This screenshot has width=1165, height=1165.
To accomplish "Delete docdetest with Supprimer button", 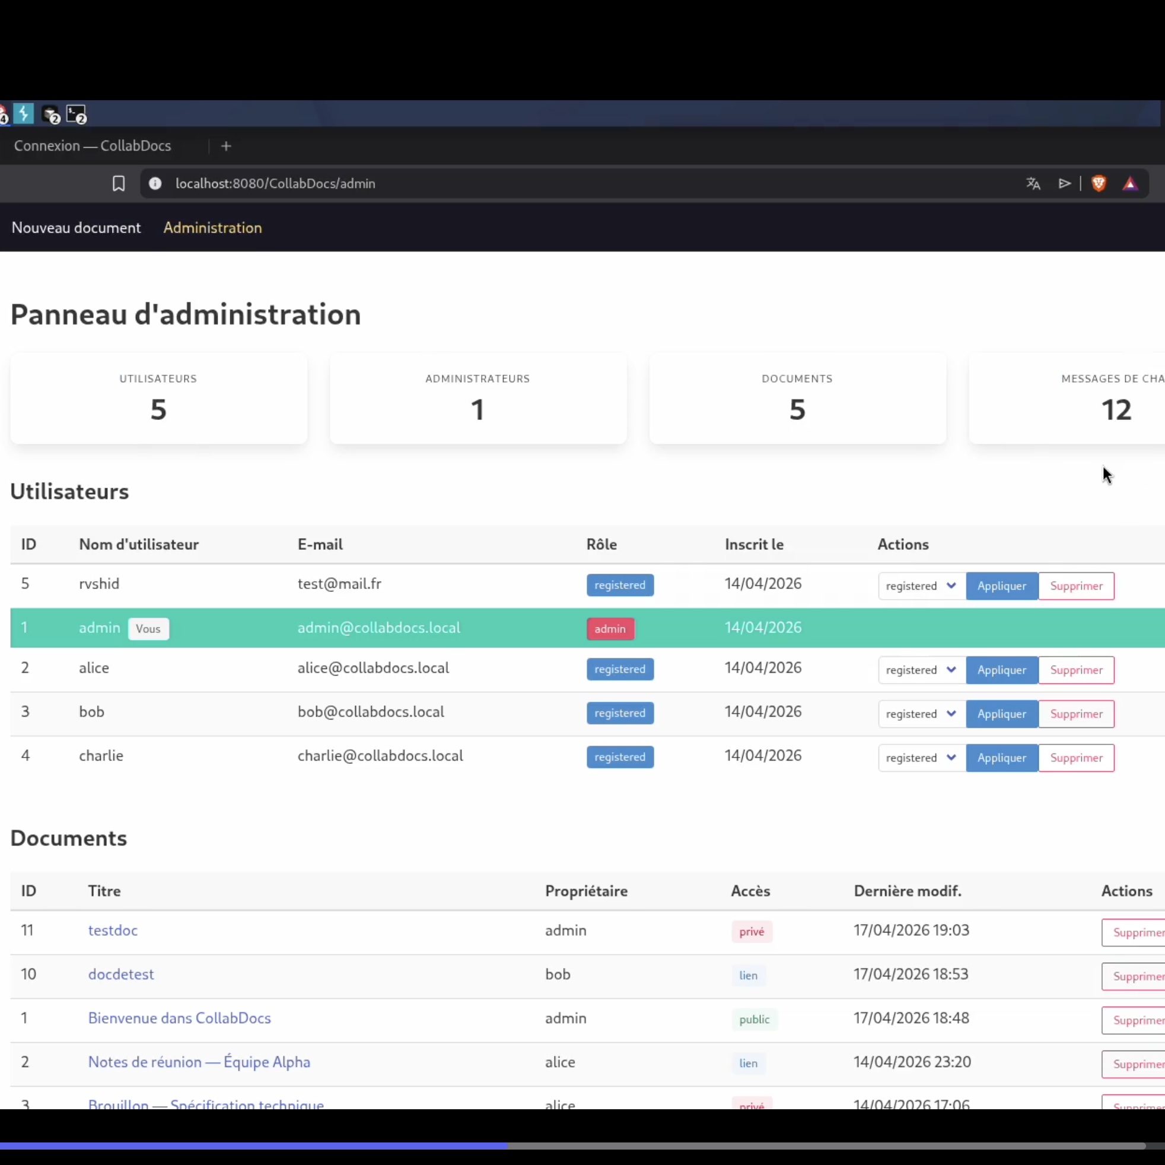I will pyautogui.click(x=1134, y=977).
